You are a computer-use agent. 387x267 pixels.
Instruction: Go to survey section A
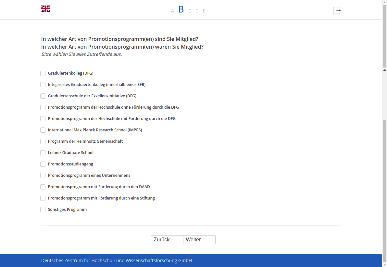click(x=172, y=11)
